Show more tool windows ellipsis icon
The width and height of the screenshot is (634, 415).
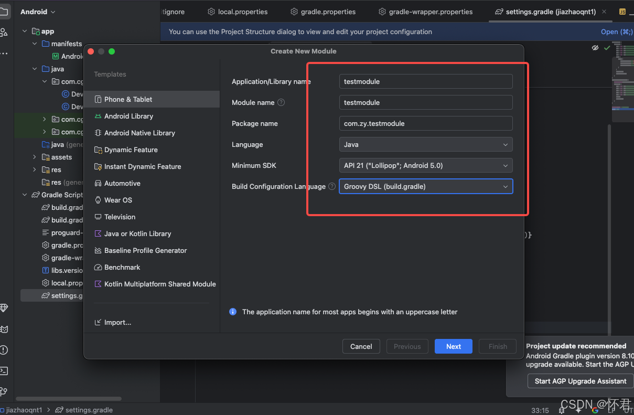coord(4,54)
